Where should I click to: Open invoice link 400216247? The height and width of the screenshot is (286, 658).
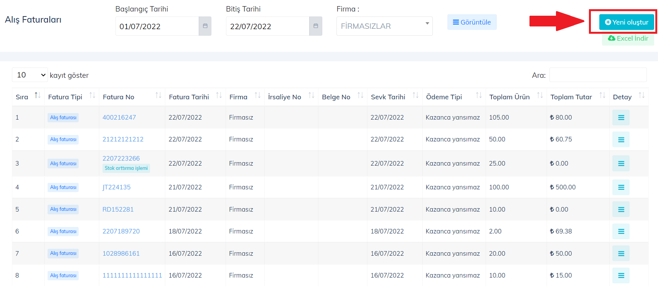119,117
